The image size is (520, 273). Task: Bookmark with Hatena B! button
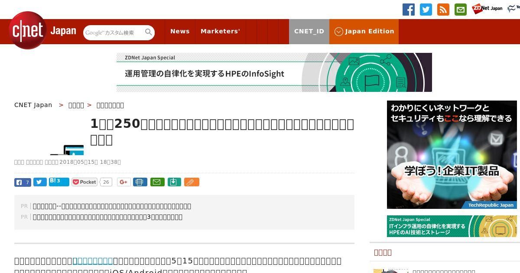coord(59,182)
